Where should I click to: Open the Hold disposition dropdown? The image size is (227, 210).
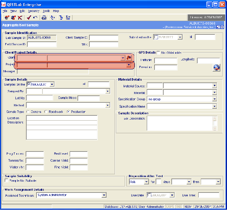146,182
